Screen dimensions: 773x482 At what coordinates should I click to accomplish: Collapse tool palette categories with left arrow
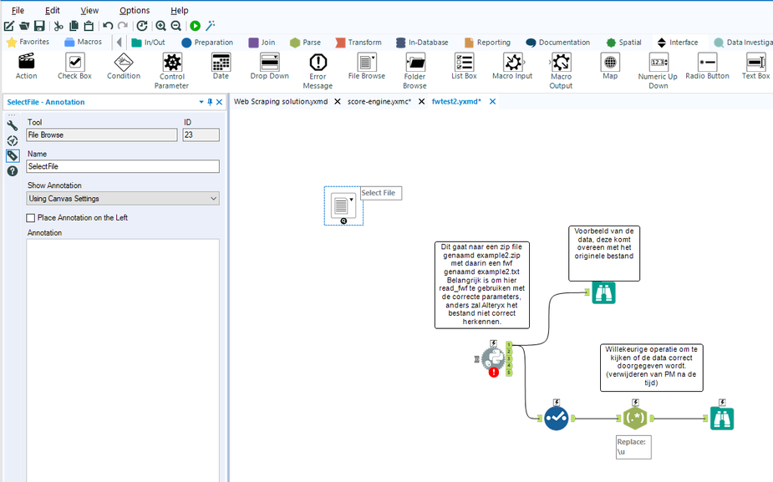pyautogui.click(x=119, y=43)
